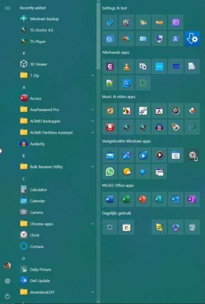Click the # index header

[x=24, y=53]
